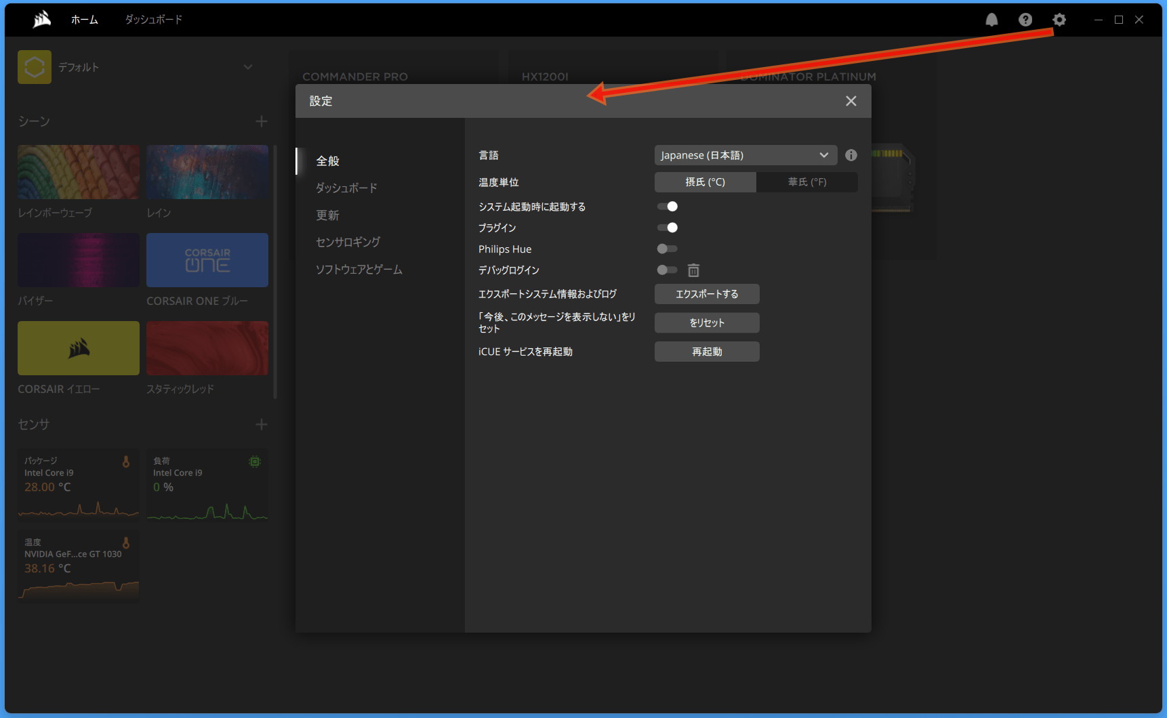Click the 28.00 °C package temperature graph
The width and height of the screenshot is (1167, 718).
79,509
